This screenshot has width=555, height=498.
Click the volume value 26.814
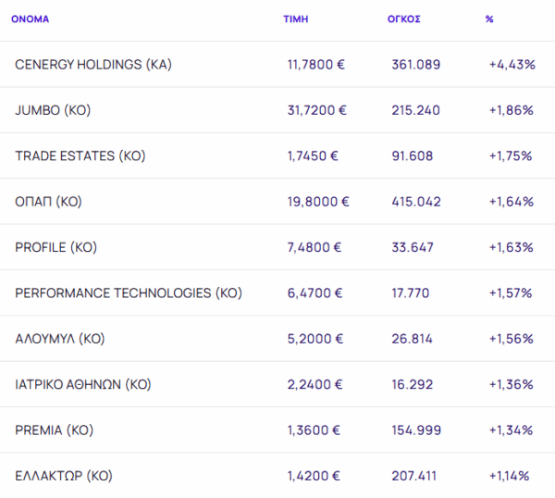(412, 339)
